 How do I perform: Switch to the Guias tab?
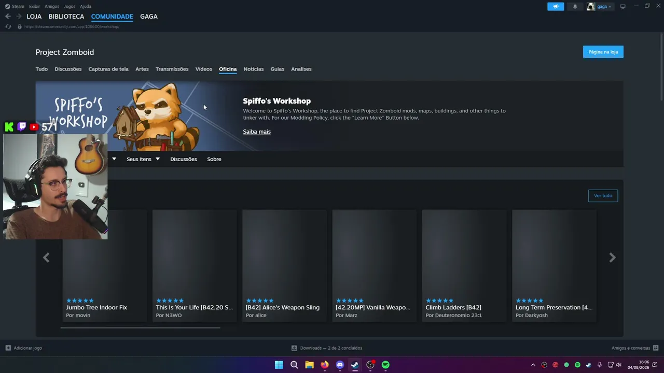point(278,69)
